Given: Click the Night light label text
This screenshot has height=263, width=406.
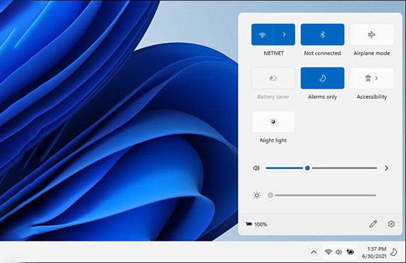Looking at the screenshot, I should tap(273, 141).
